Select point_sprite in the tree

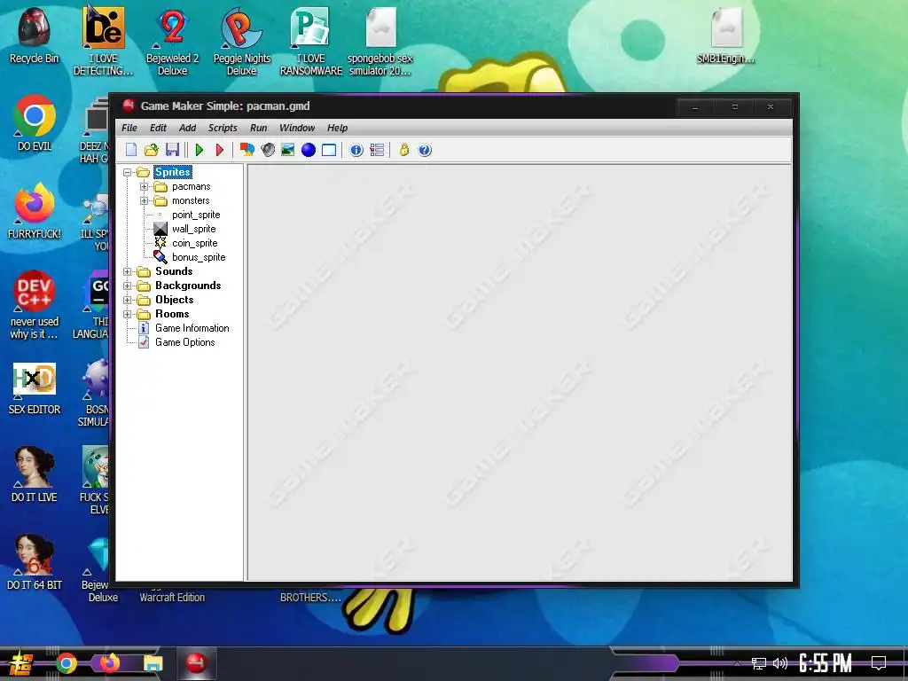coord(196,215)
